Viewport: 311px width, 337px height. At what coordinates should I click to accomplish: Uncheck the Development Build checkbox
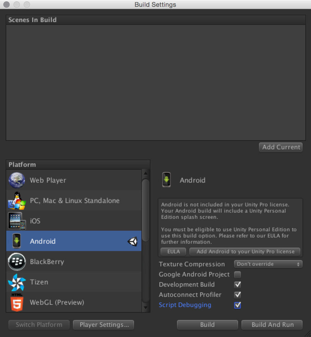click(238, 285)
